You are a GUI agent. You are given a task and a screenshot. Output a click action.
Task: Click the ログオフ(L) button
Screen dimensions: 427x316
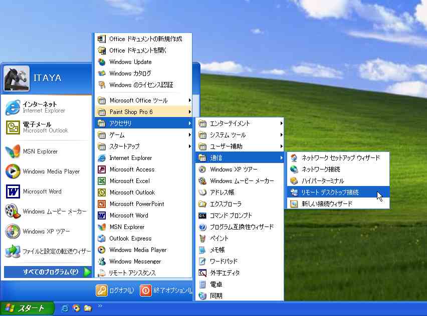pyautogui.click(x=115, y=290)
